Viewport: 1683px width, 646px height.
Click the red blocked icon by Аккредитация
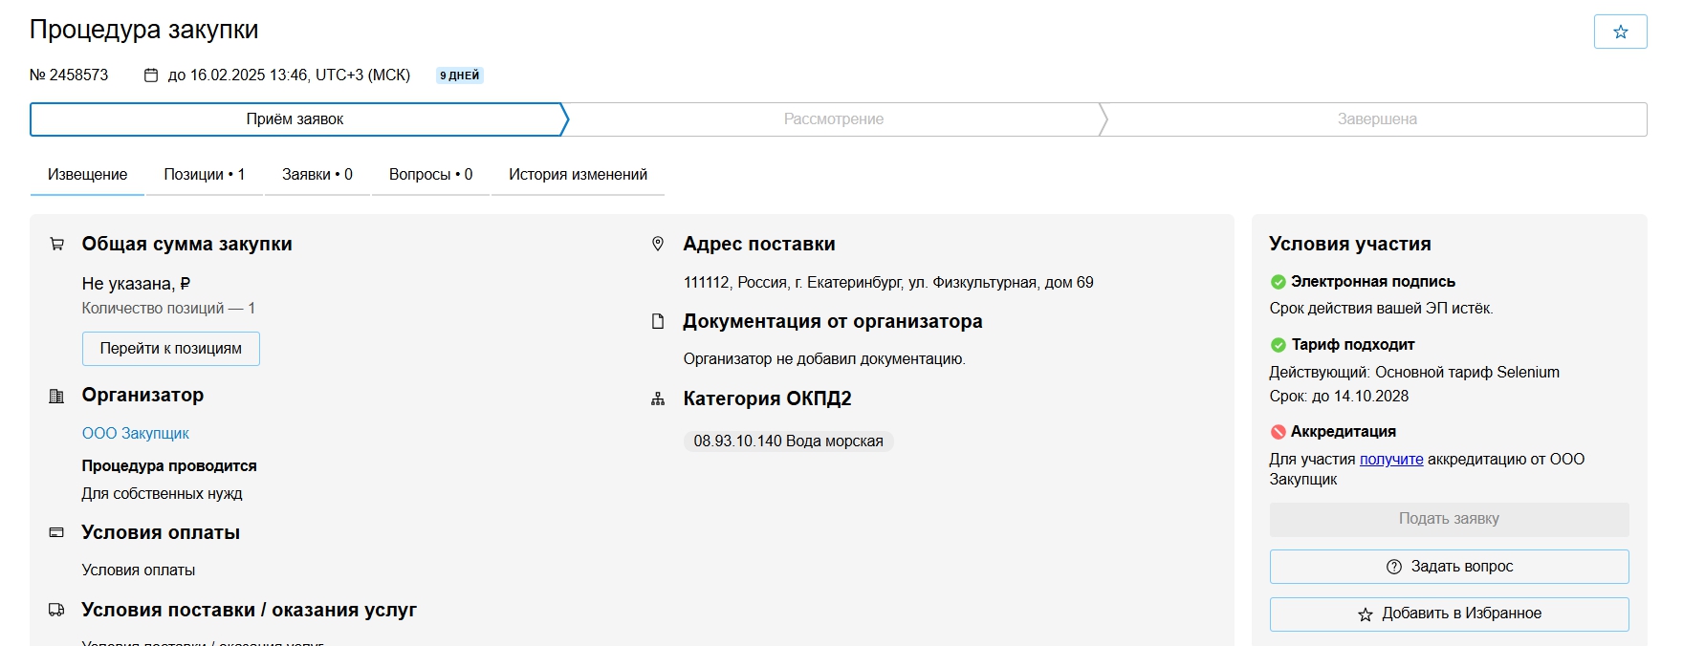(x=1278, y=432)
